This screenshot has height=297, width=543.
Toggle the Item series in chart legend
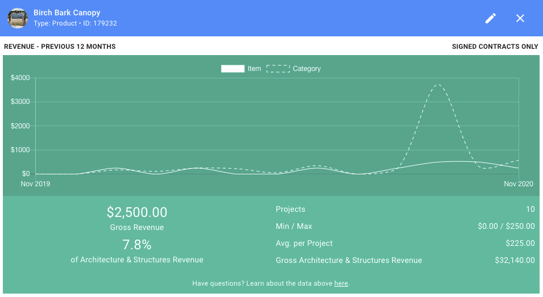pos(241,69)
